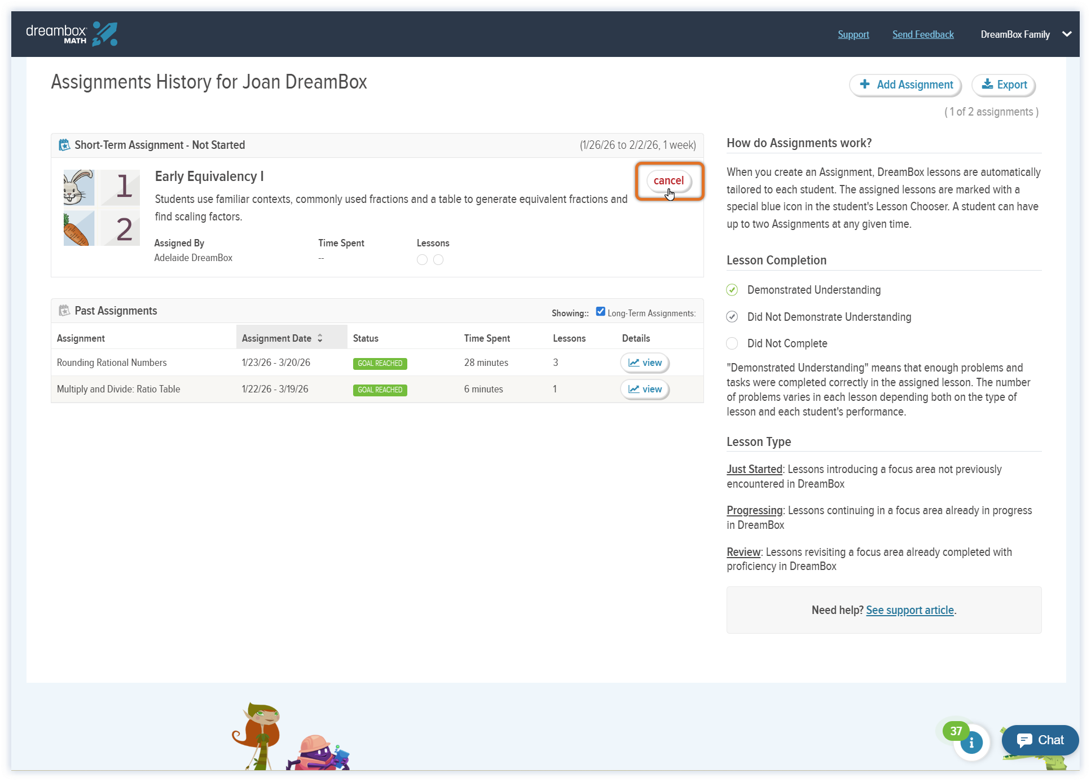Open the Chat widget
Screen dimensions: 1091x782
1040,740
